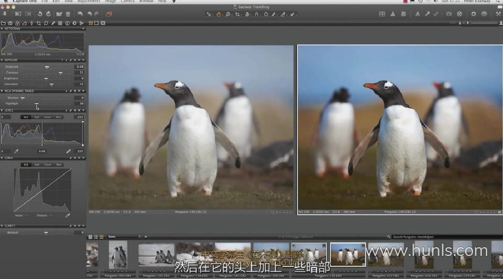Click the Rotate left icon
Viewport: 503px width, 279px height.
coord(40,14)
